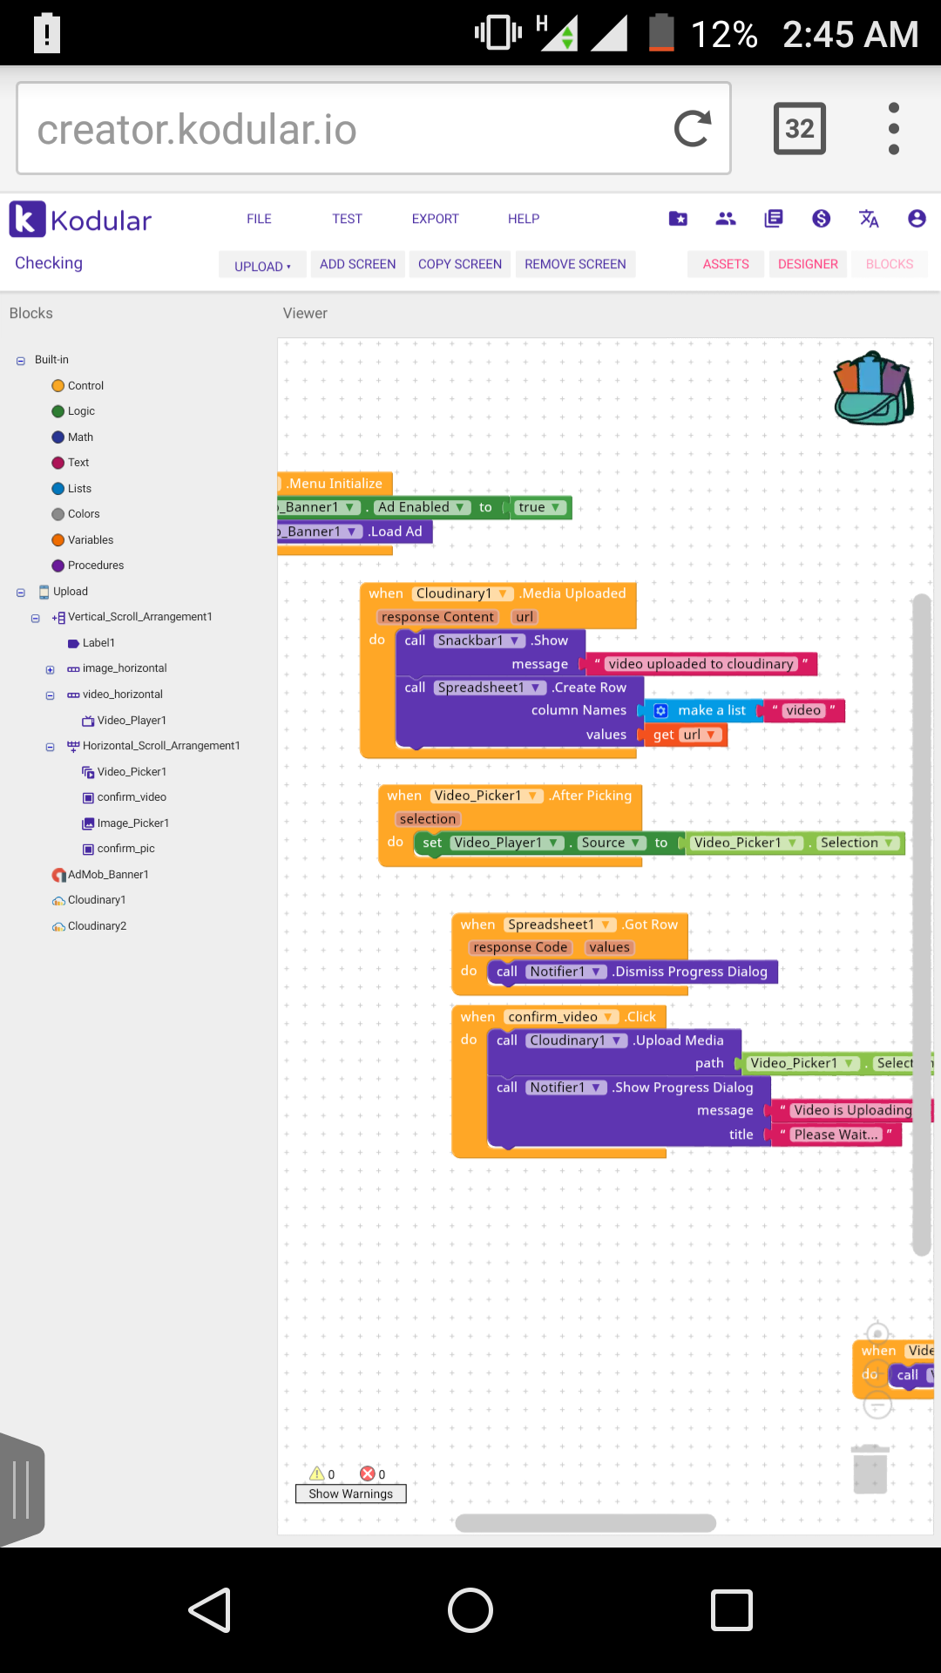Collapse the video_horizontal tree node
The image size is (941, 1673).
coord(50,695)
